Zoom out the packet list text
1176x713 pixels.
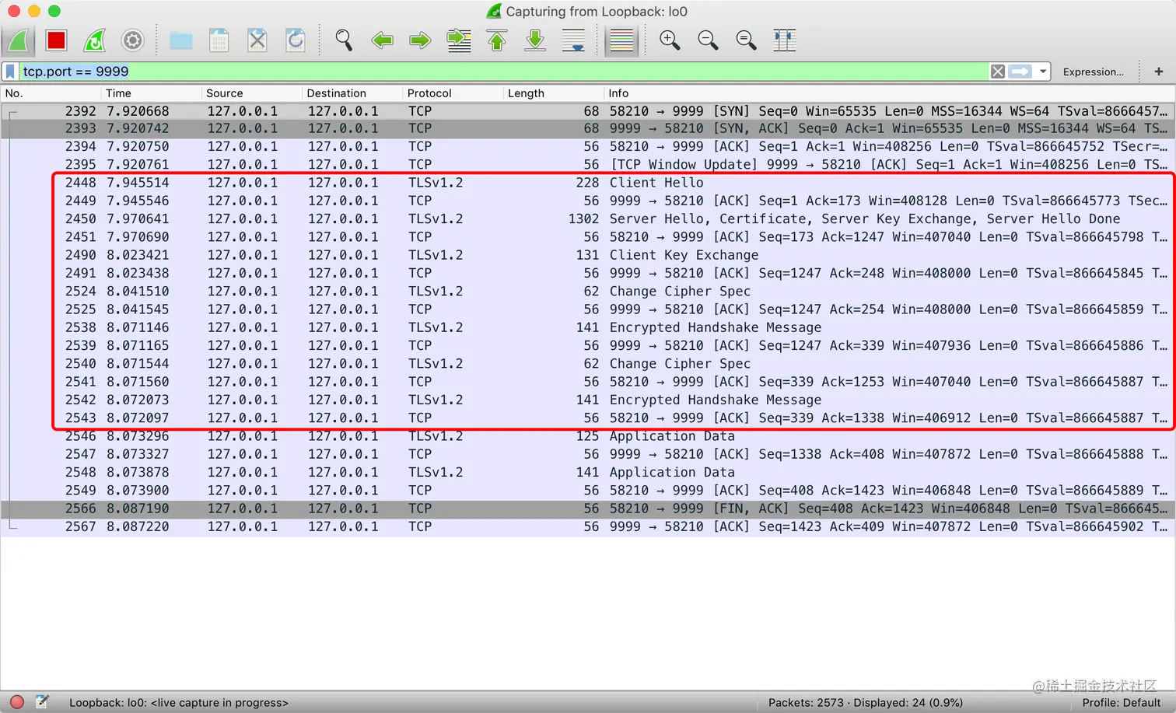[708, 40]
